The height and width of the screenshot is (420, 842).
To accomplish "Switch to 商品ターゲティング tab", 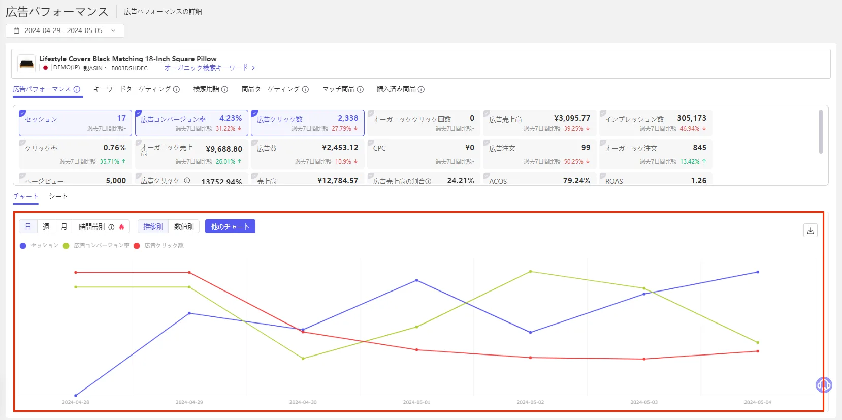I will click(271, 89).
